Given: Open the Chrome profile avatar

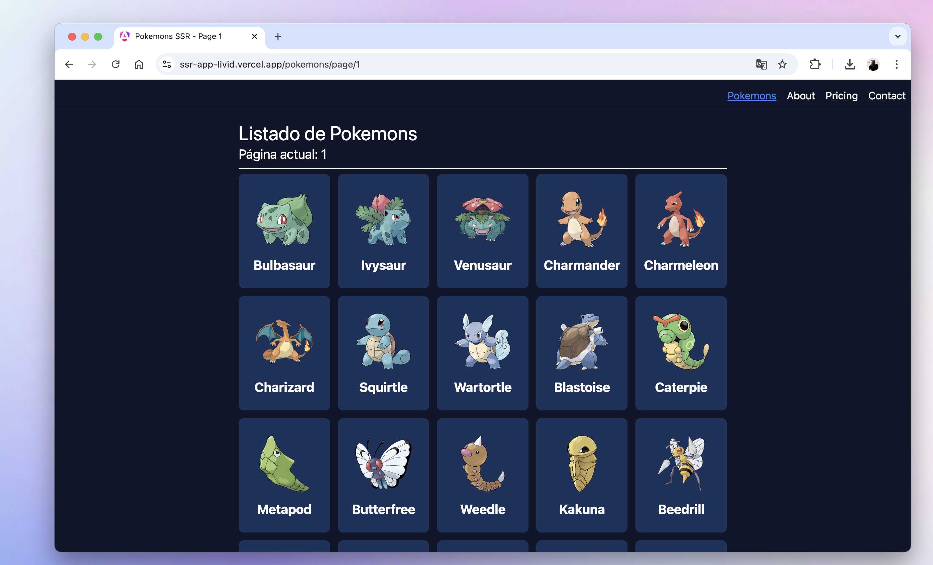Looking at the screenshot, I should (873, 64).
